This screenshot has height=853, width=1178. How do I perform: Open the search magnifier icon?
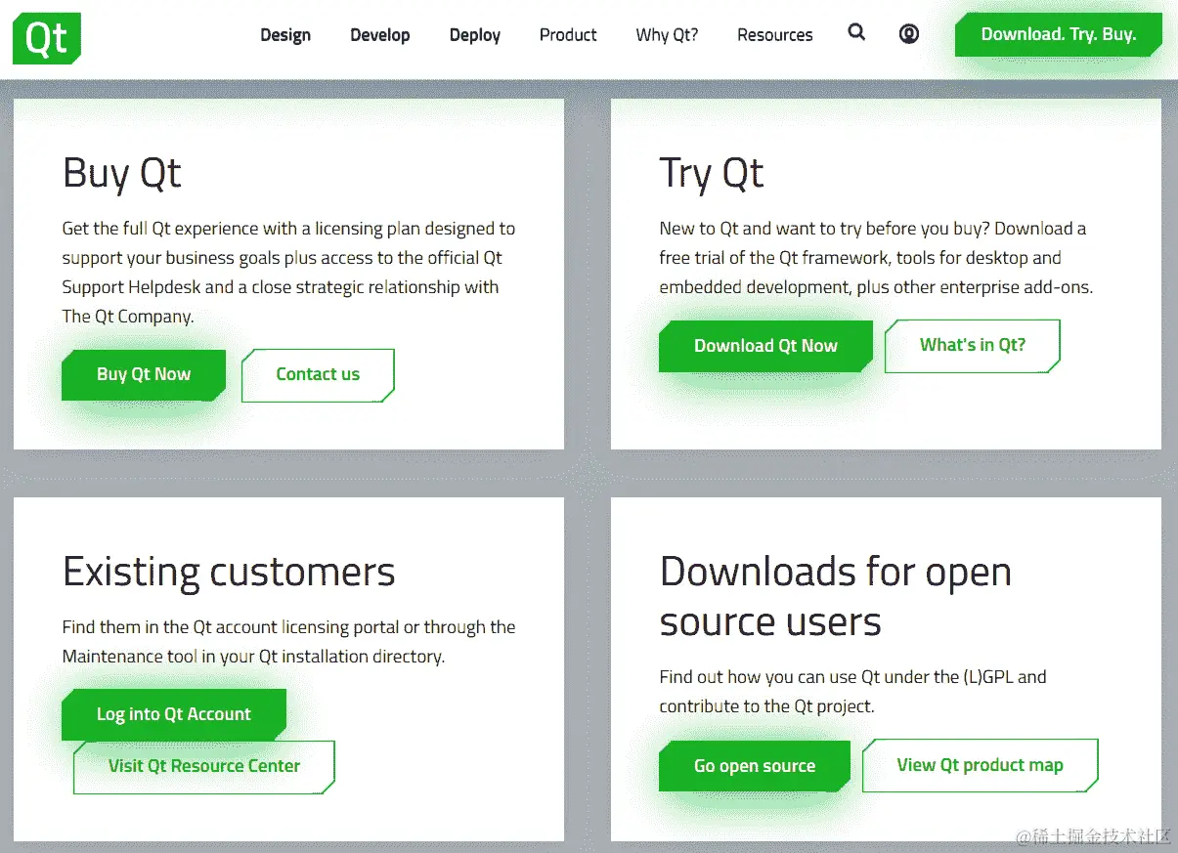[856, 33]
